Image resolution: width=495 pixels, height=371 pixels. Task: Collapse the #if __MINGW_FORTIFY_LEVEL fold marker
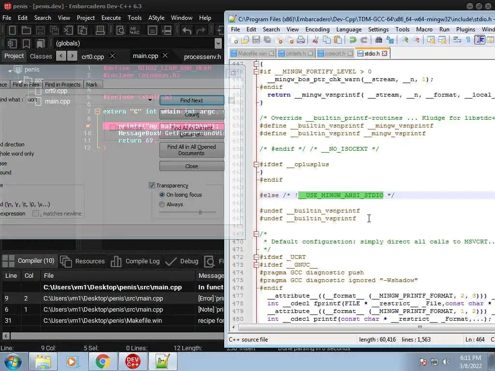coord(256,71)
